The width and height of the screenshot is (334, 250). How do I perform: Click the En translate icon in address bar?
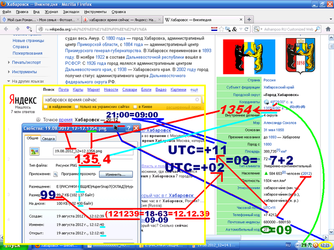click(228, 29)
